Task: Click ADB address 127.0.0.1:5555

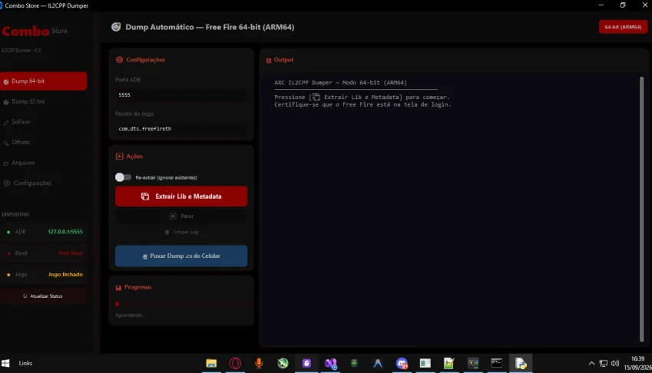Action: tap(65, 232)
